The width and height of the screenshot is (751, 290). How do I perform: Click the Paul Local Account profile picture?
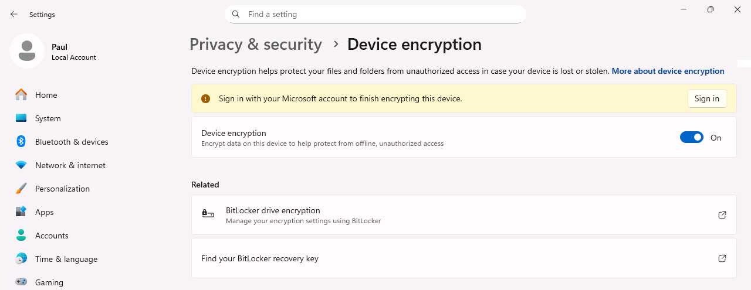[27, 51]
